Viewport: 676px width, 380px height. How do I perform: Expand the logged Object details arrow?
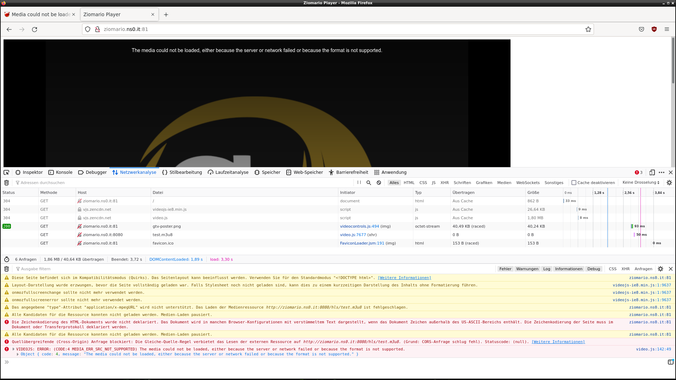coord(18,354)
